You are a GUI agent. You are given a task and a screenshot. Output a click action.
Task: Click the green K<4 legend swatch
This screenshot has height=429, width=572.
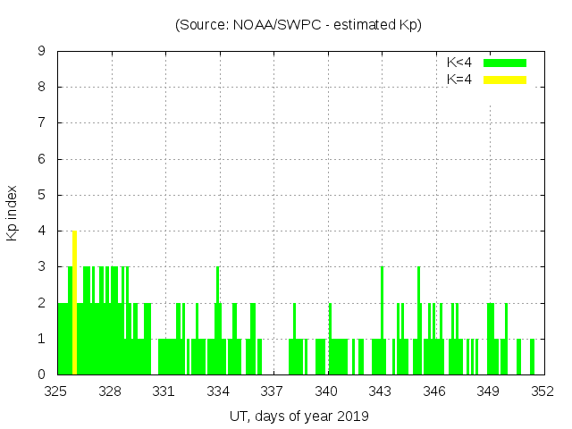505,63
